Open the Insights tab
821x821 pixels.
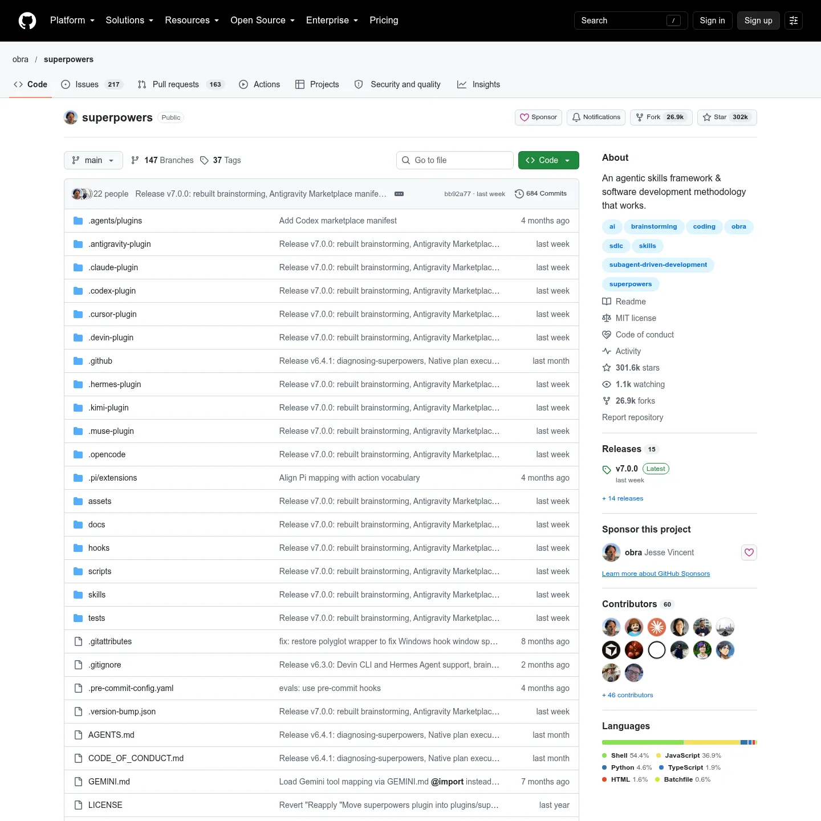(479, 84)
